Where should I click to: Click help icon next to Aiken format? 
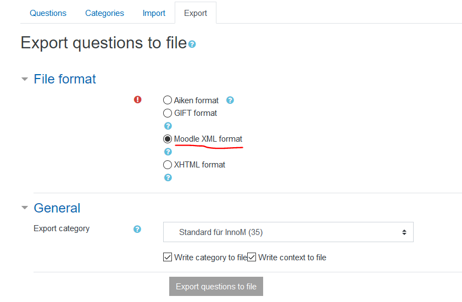[x=230, y=100]
